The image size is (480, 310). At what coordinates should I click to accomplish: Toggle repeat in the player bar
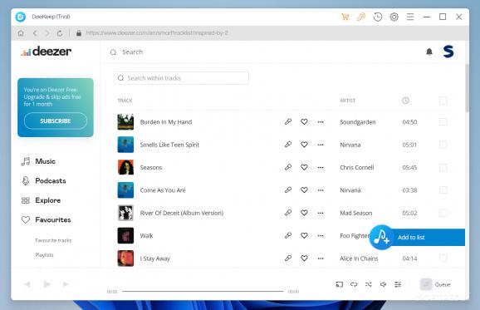(354, 284)
